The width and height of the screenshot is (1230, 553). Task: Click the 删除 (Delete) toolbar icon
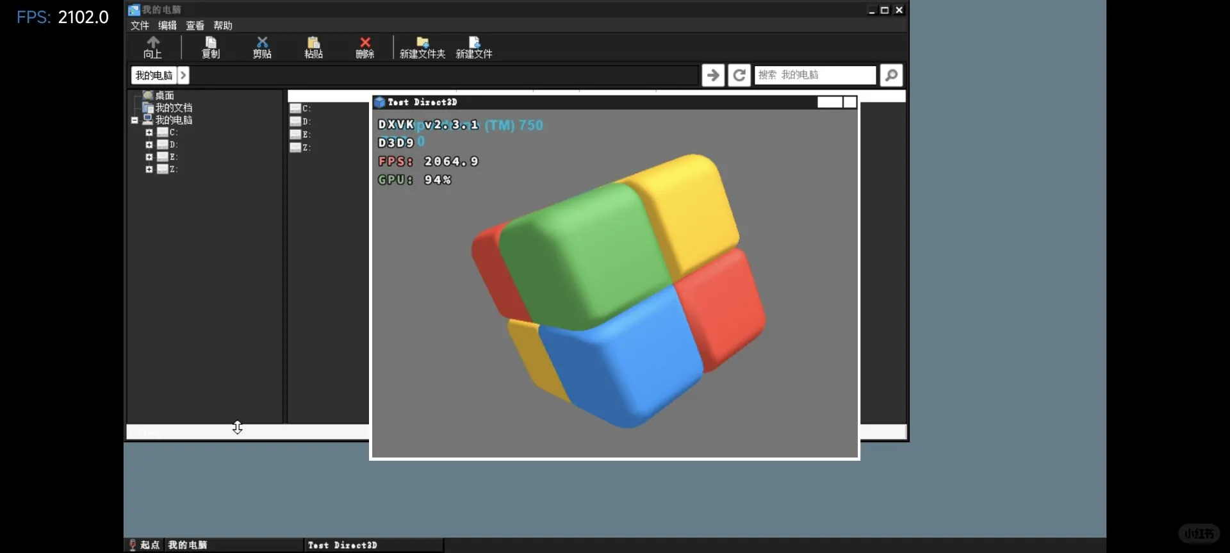click(365, 47)
